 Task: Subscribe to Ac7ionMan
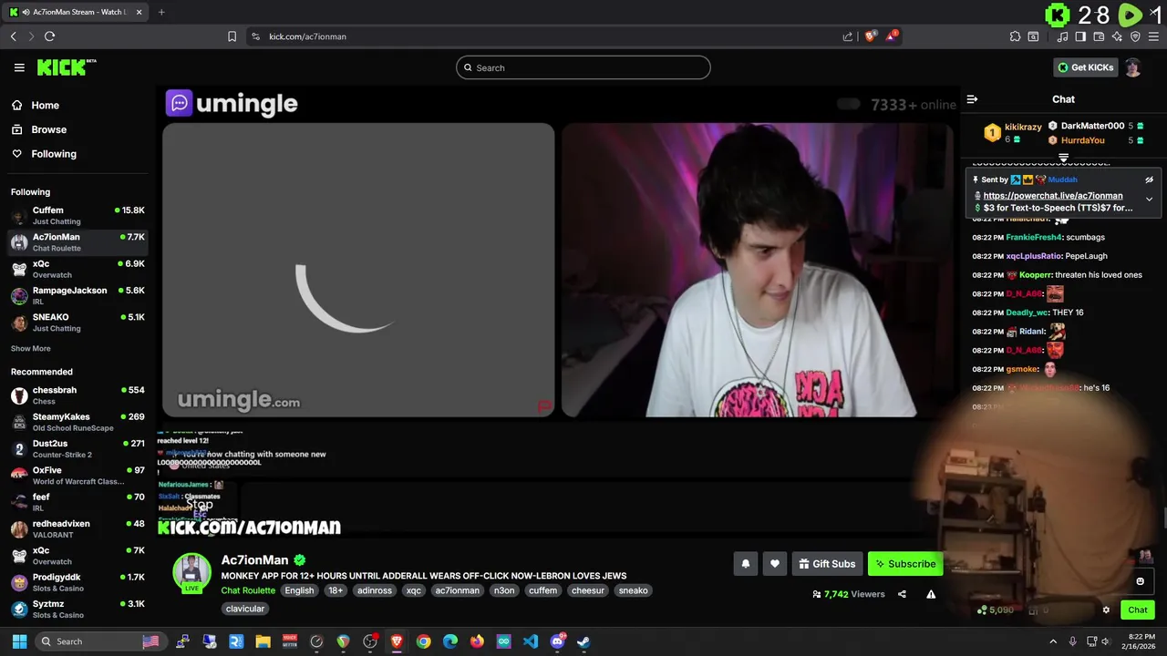(x=905, y=564)
